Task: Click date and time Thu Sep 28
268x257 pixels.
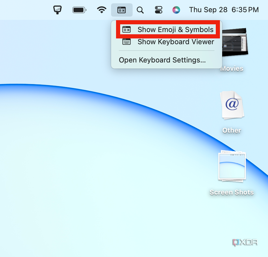Action: click(x=224, y=10)
